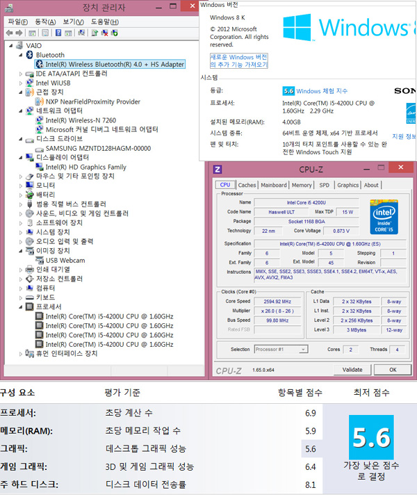Toggle the action pane toolbar icon
This screenshot has width=417, height=497.
click(68, 33)
